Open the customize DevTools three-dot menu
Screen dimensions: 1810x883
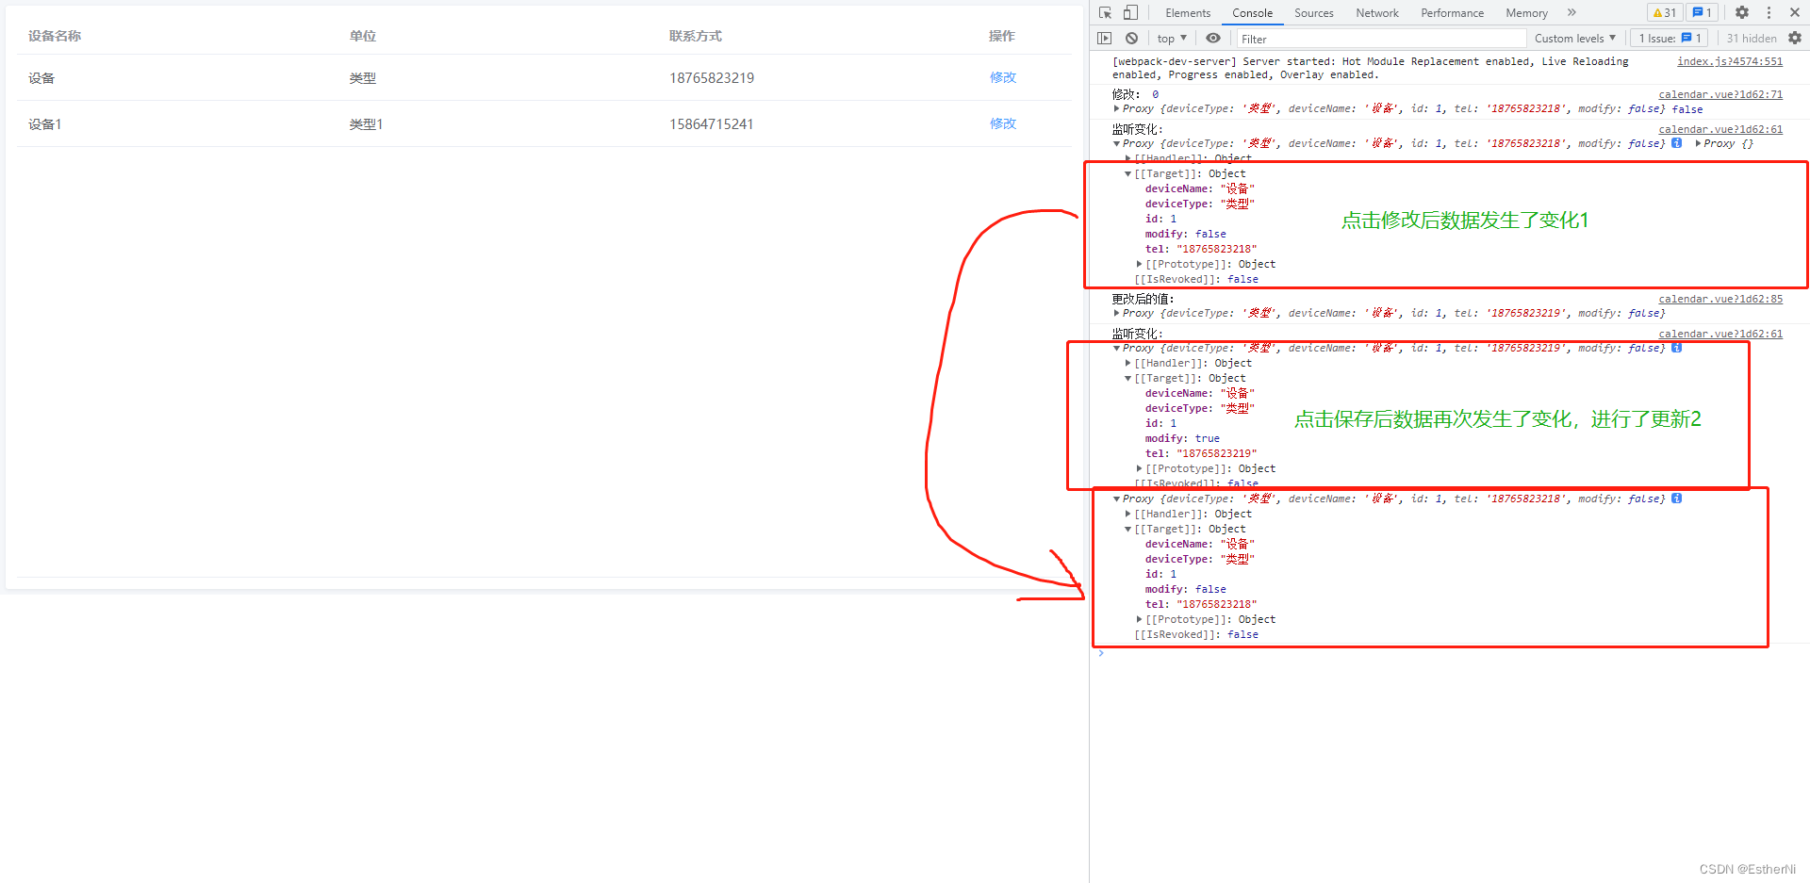(1768, 12)
